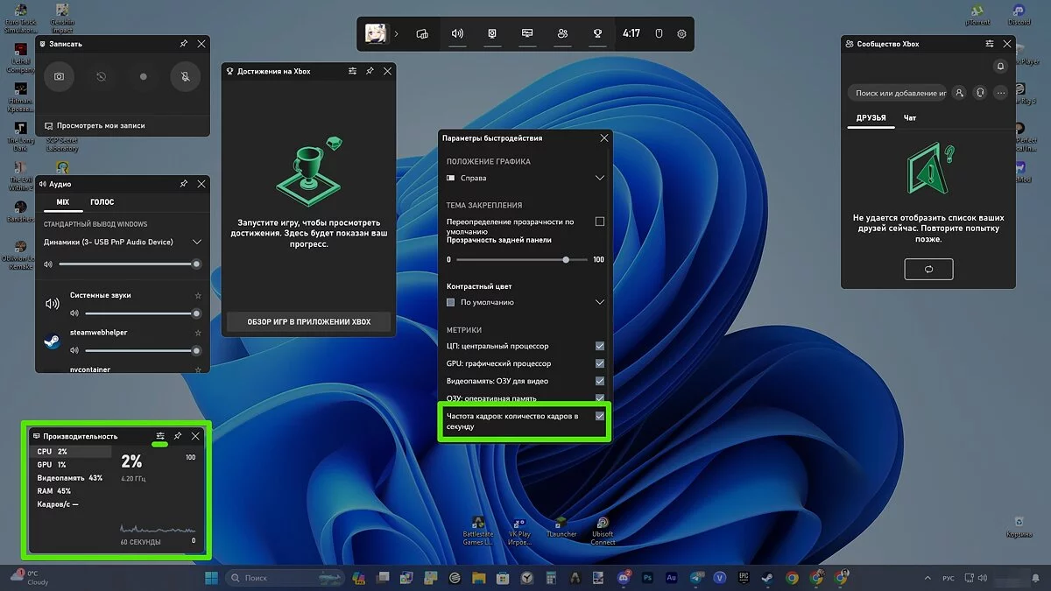Toggle the microphone icon in Записать widget
The height and width of the screenshot is (591, 1051).
186,77
